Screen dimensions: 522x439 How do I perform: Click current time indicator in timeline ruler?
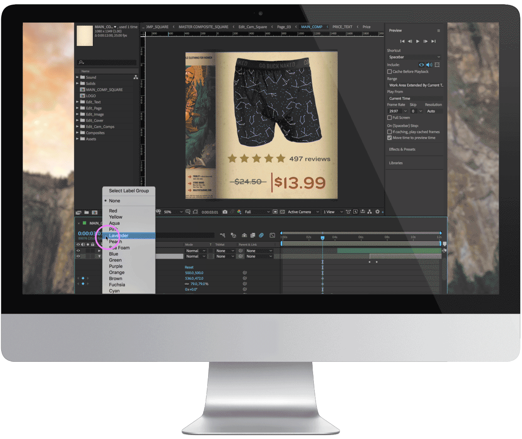pyautogui.click(x=323, y=238)
